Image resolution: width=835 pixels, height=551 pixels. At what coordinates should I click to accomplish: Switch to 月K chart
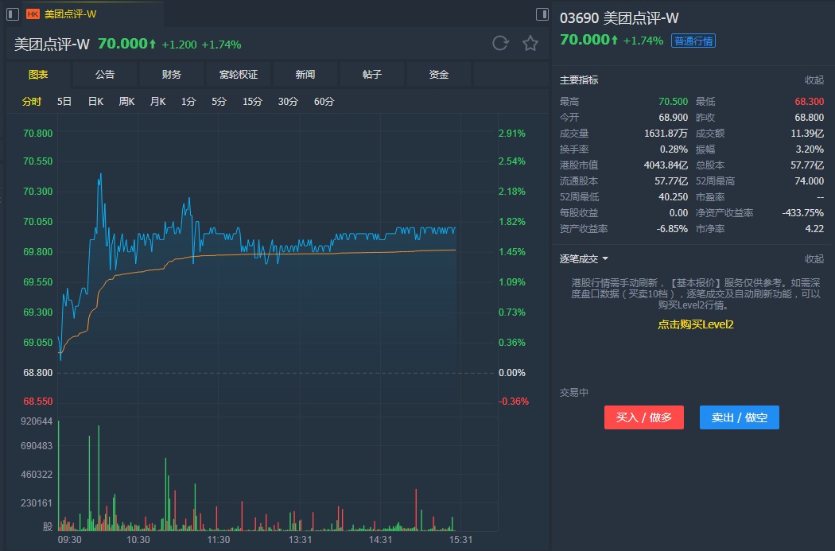[157, 101]
